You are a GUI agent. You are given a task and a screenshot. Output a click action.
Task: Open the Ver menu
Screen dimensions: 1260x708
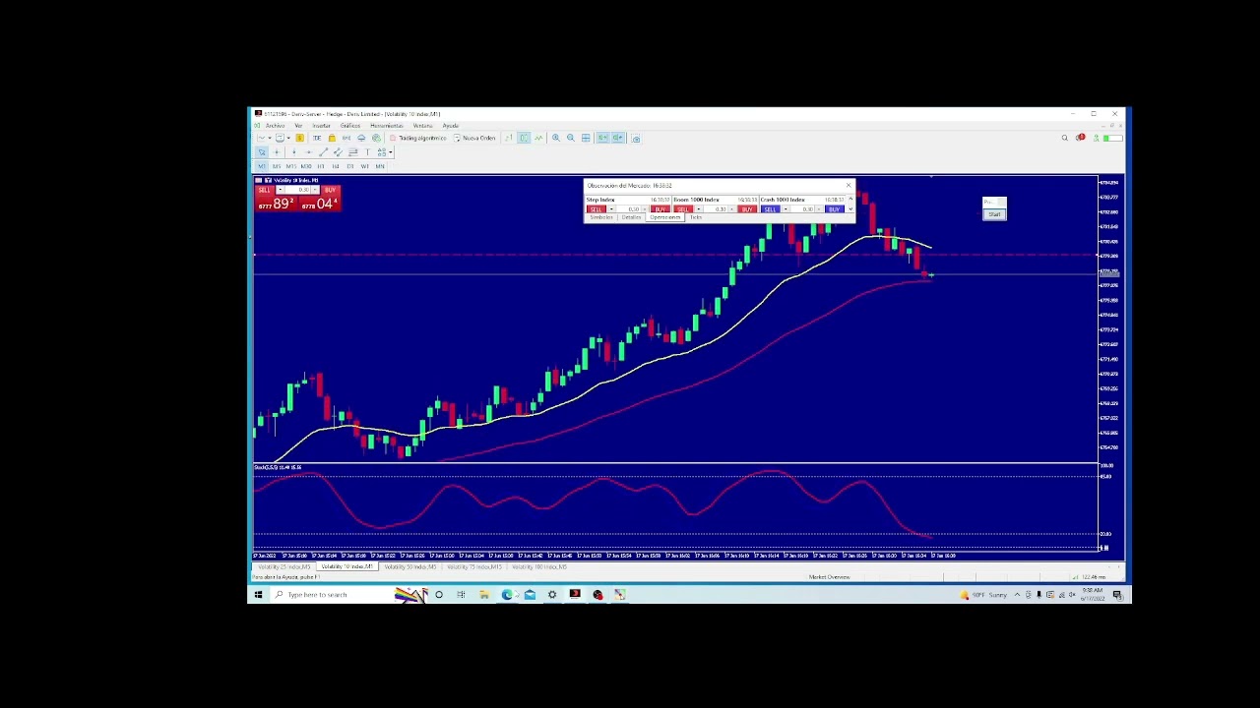(298, 126)
